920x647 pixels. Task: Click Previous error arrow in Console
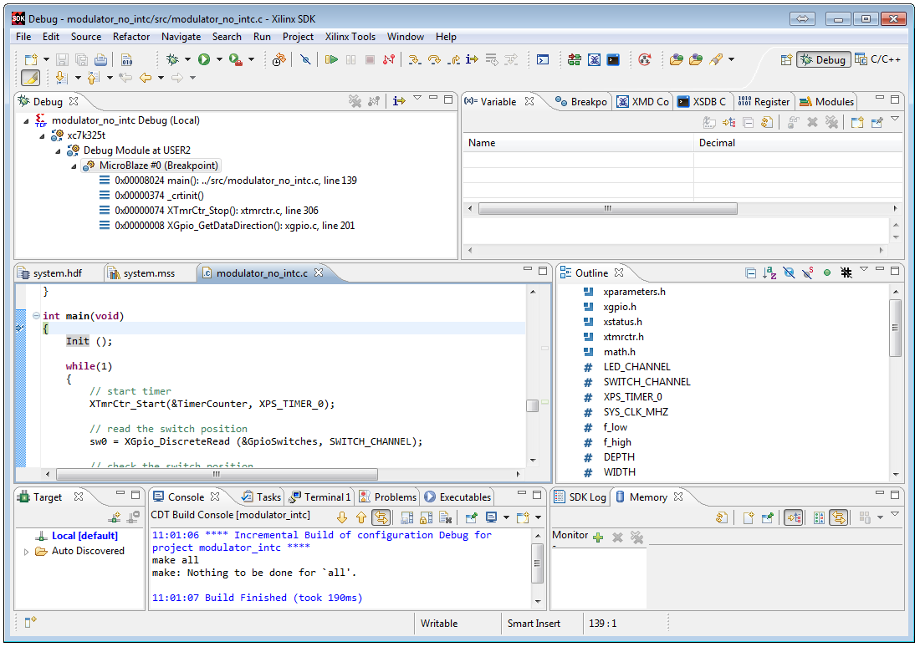point(361,517)
